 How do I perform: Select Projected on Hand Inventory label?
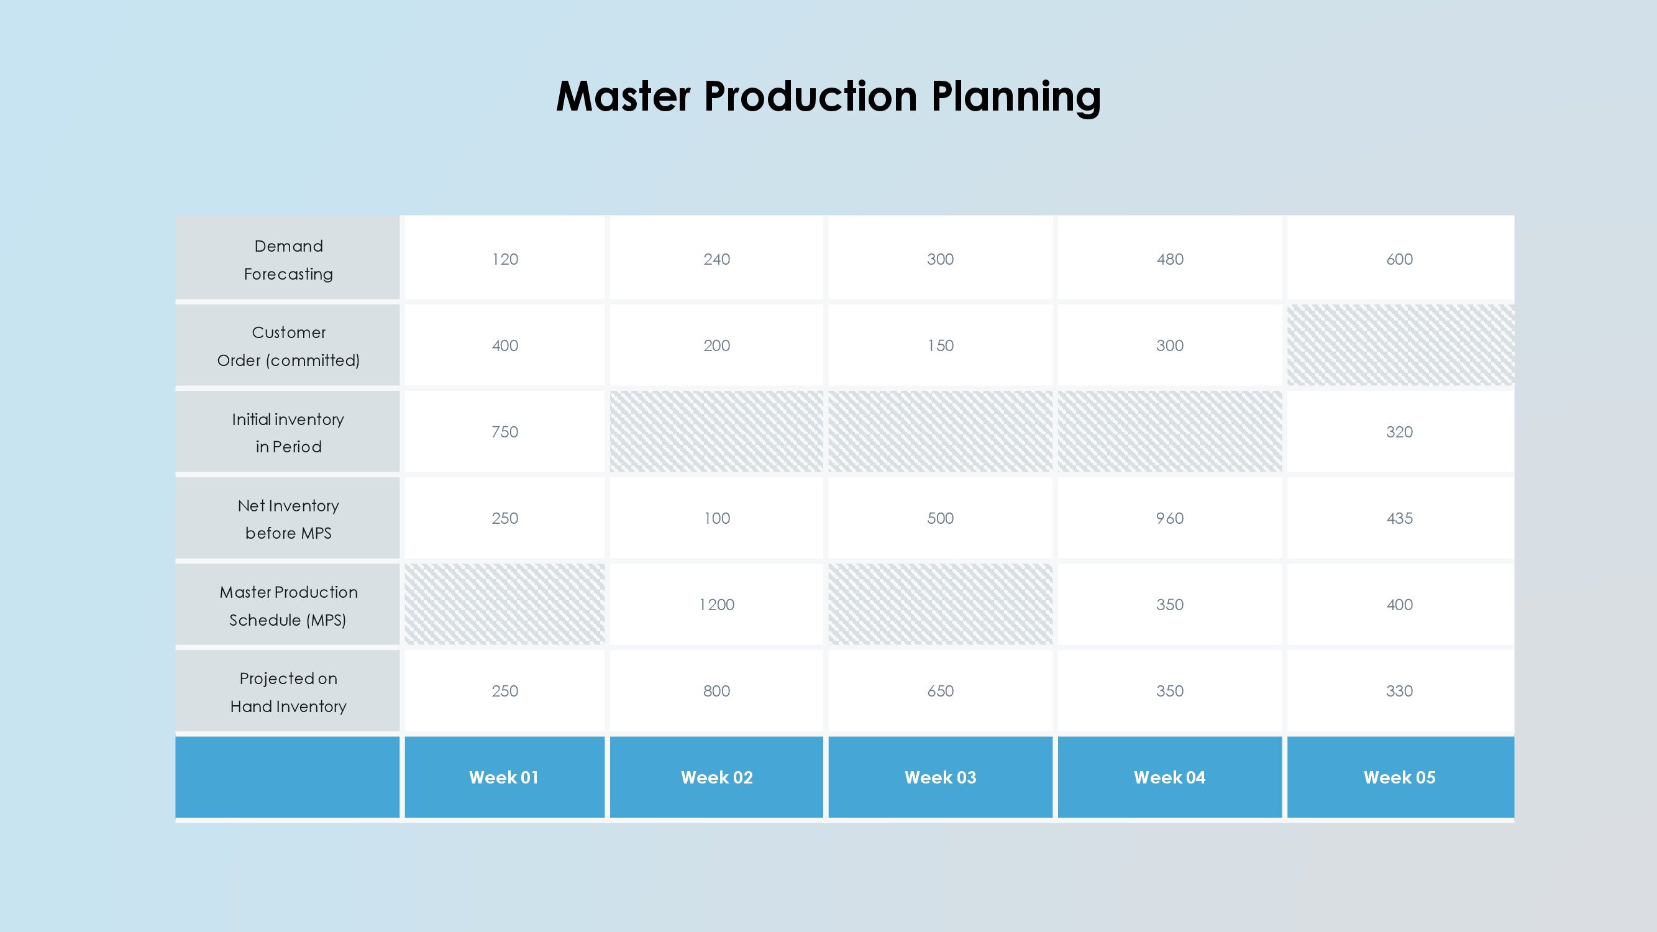(288, 692)
